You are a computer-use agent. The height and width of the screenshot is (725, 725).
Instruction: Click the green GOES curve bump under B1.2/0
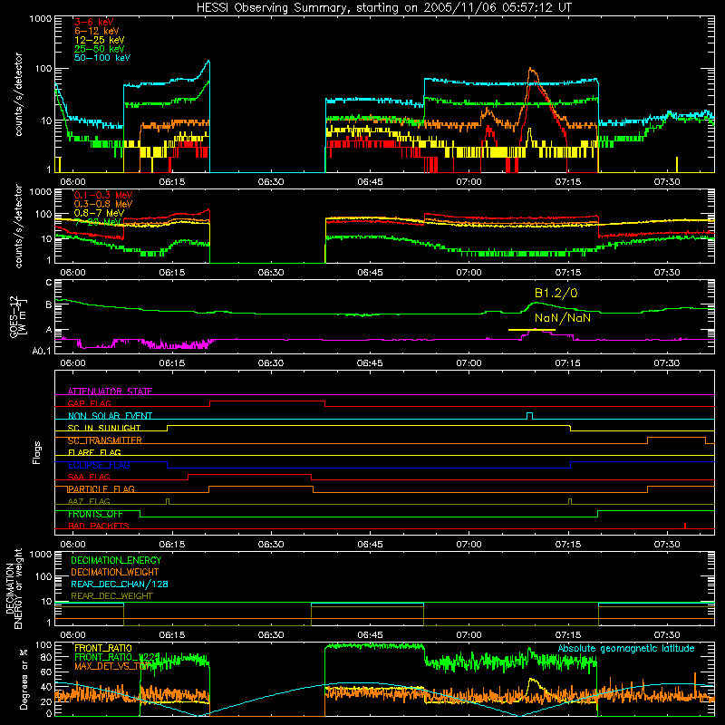click(536, 304)
